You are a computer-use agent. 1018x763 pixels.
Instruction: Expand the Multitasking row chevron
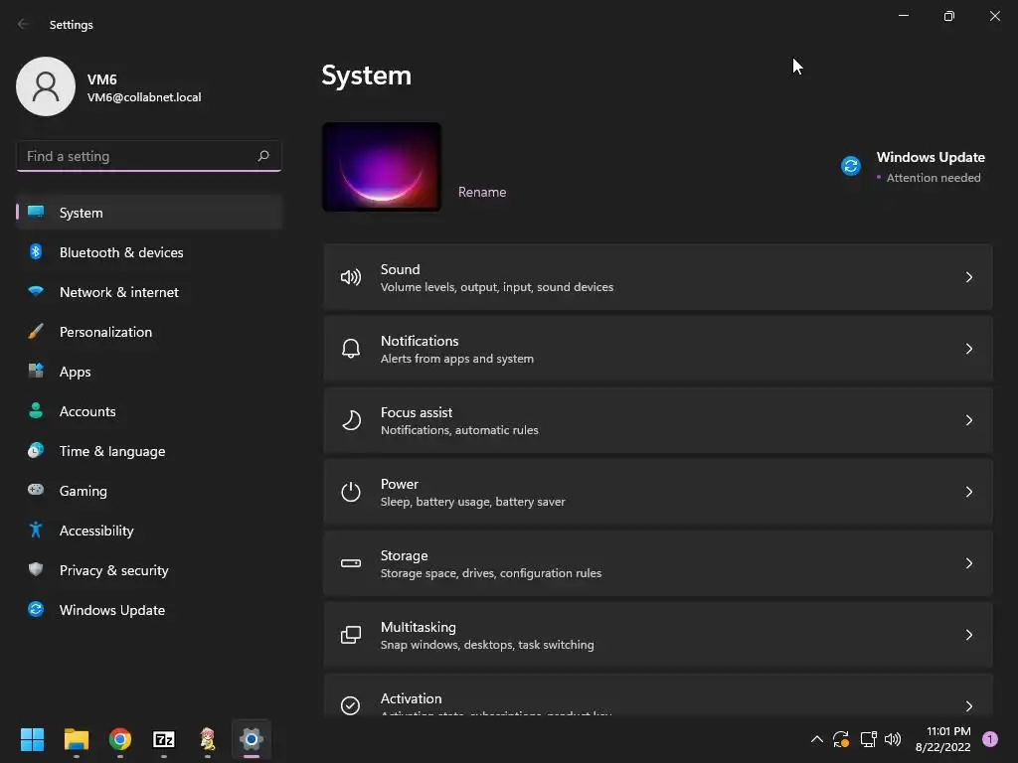click(968, 635)
